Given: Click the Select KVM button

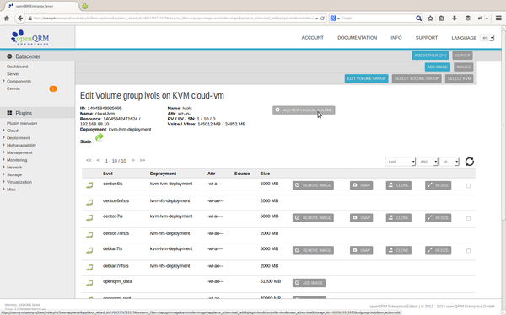Looking at the screenshot, I should [459, 78].
